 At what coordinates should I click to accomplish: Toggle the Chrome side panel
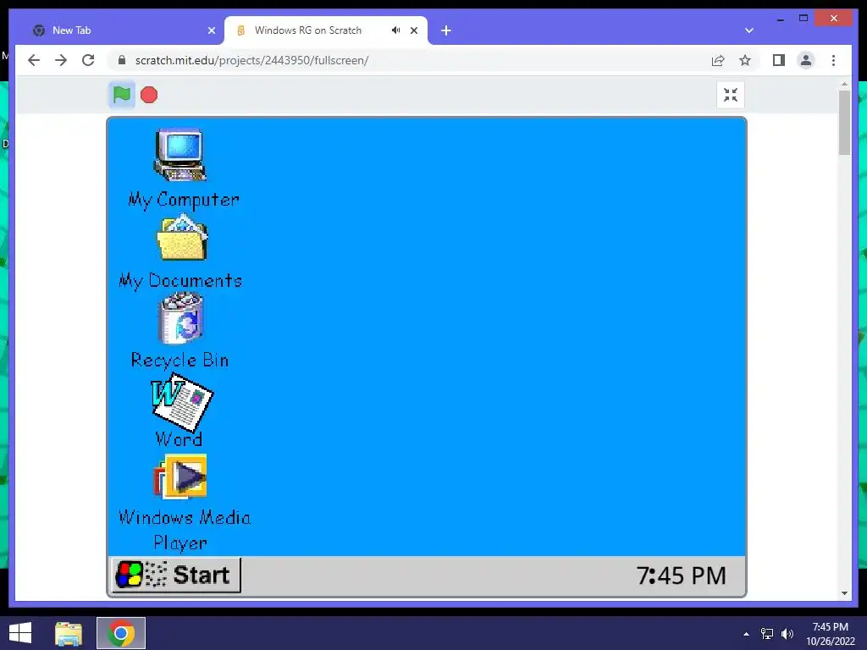[x=779, y=60]
